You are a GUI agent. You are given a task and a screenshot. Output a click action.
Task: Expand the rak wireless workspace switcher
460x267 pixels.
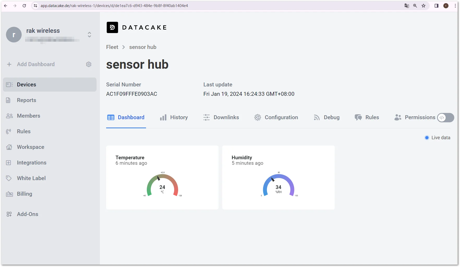pyautogui.click(x=89, y=35)
